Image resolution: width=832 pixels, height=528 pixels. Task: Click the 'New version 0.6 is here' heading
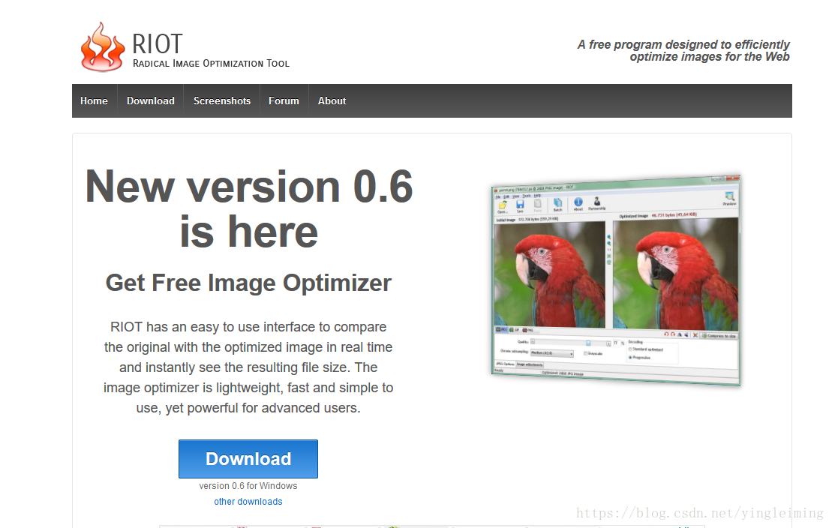click(249, 209)
